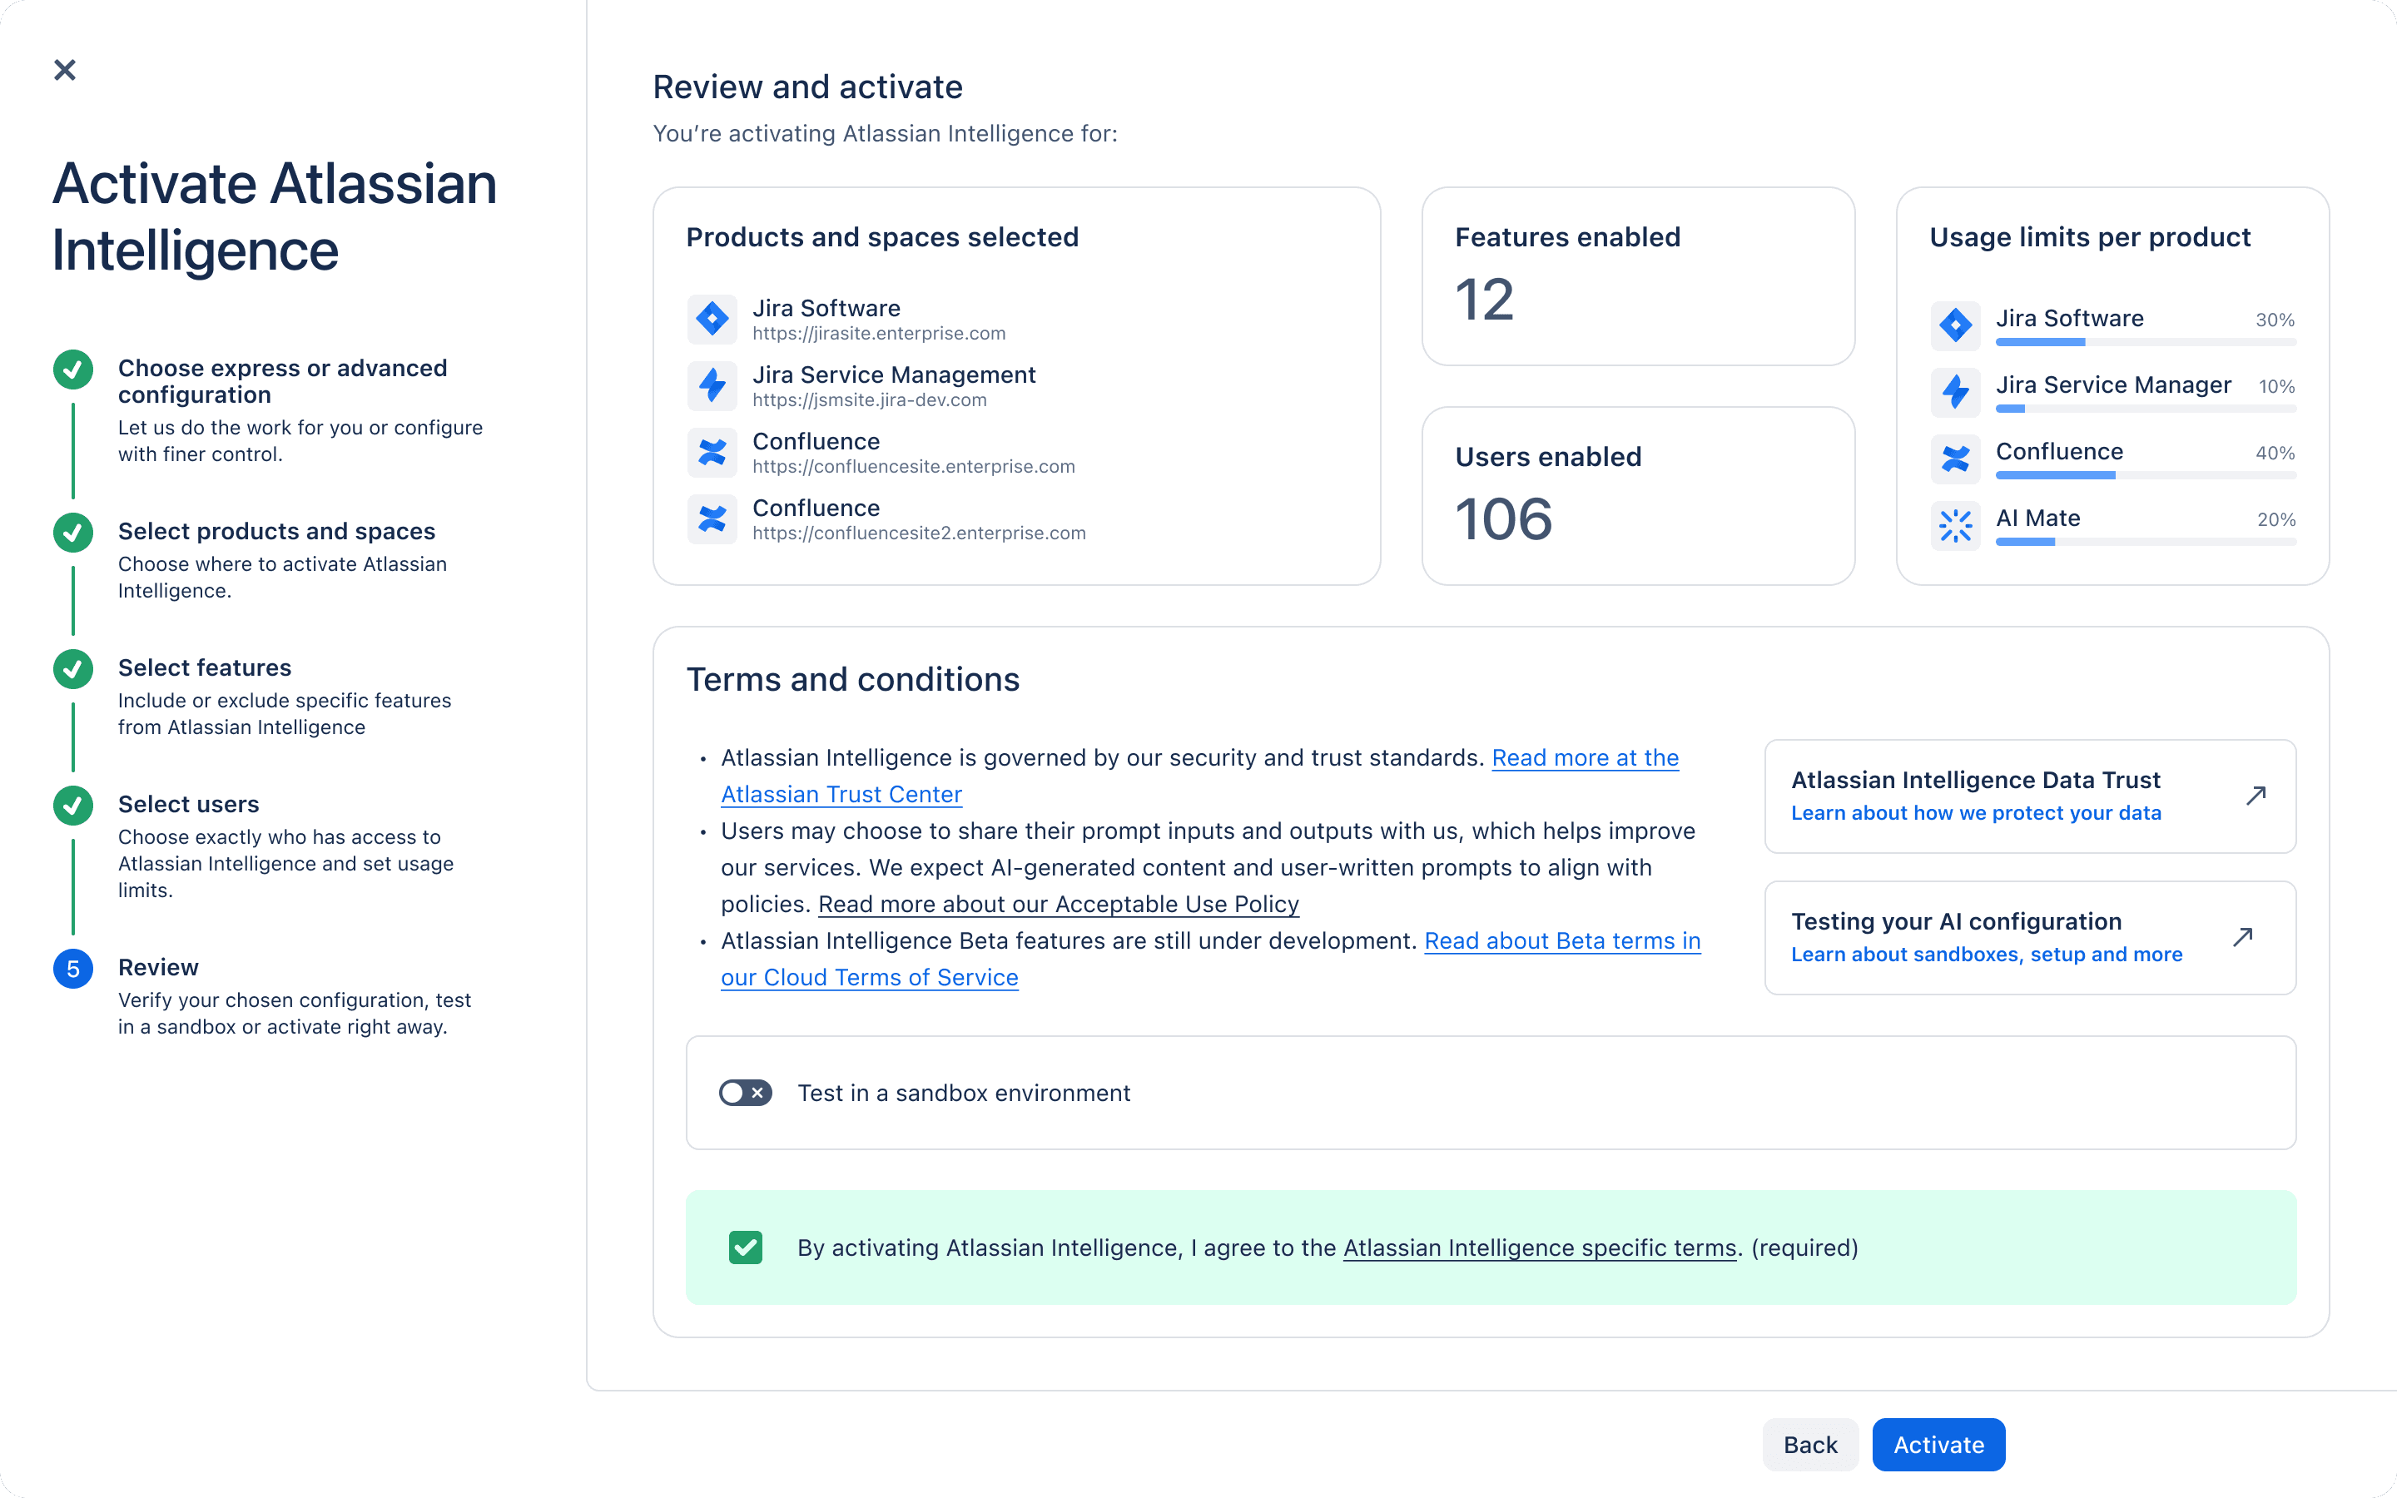Click Jira Software icon in products list

(x=712, y=319)
